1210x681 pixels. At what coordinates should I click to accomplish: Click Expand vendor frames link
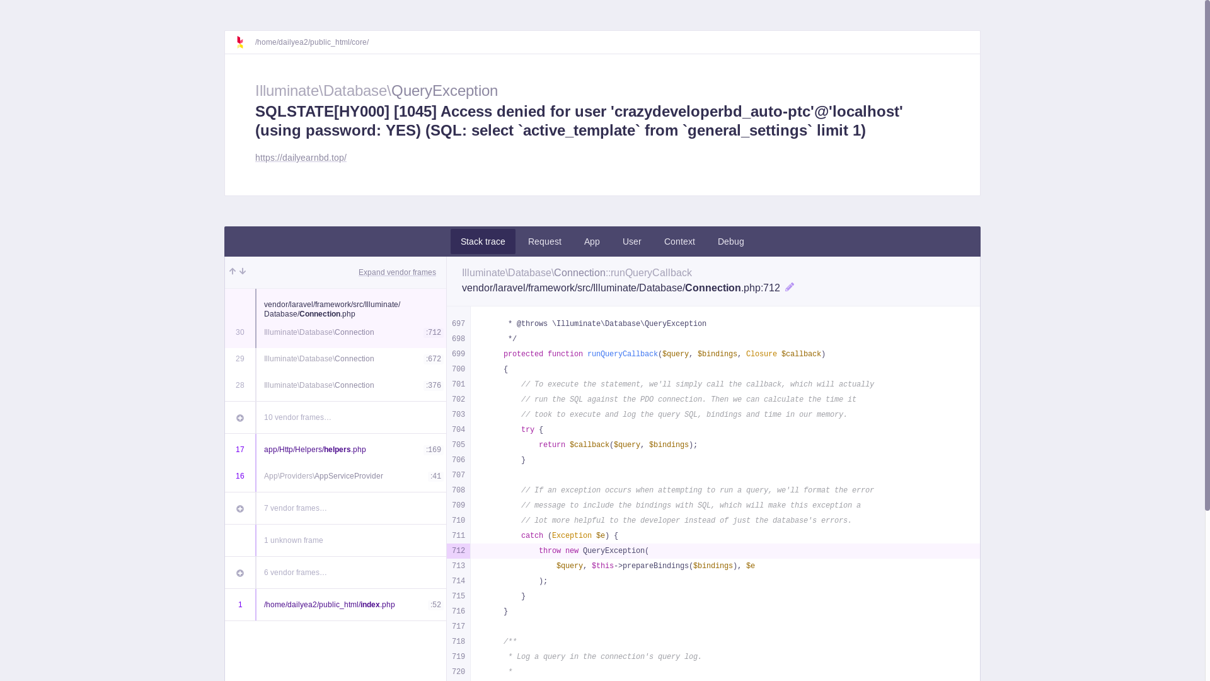click(x=397, y=272)
